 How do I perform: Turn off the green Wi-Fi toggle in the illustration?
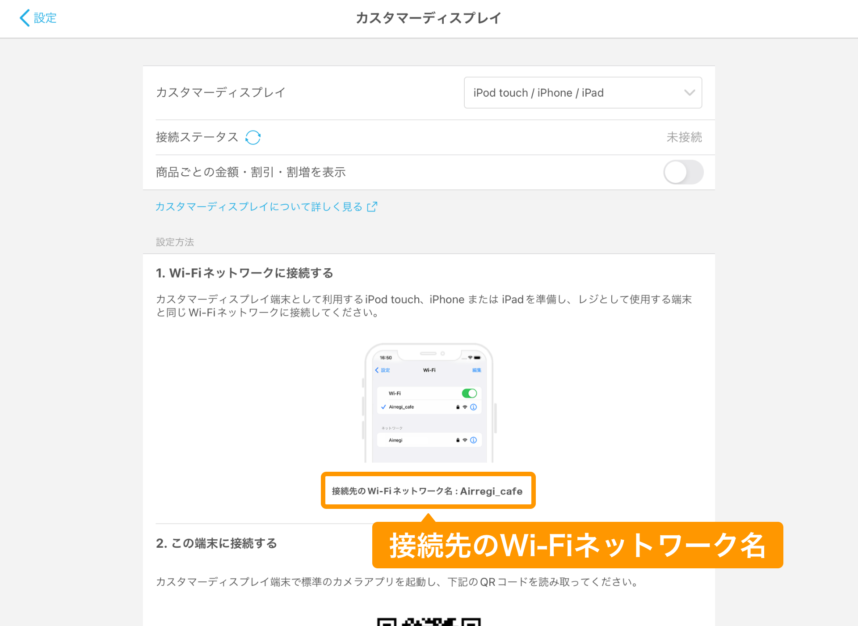(469, 393)
